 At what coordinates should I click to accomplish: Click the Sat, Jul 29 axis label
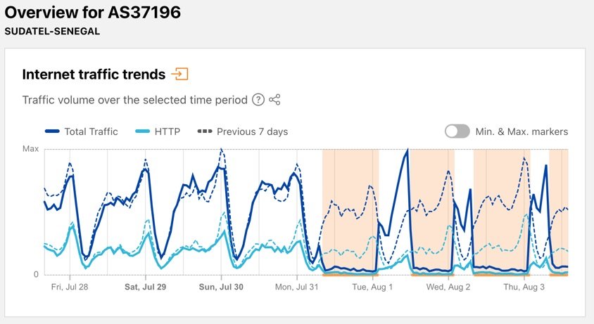click(x=146, y=287)
